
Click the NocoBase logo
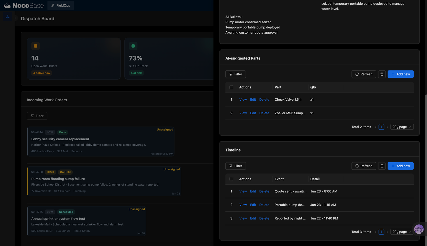tap(24, 5)
